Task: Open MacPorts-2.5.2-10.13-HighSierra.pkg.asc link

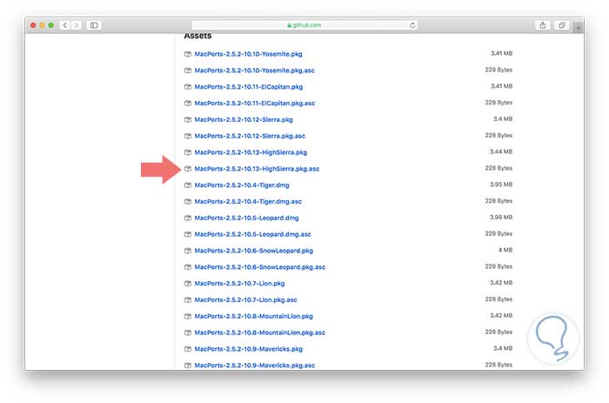Action: (257, 169)
